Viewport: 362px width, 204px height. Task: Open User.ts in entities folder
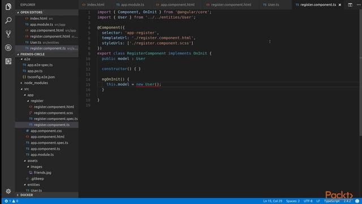(x=36, y=190)
